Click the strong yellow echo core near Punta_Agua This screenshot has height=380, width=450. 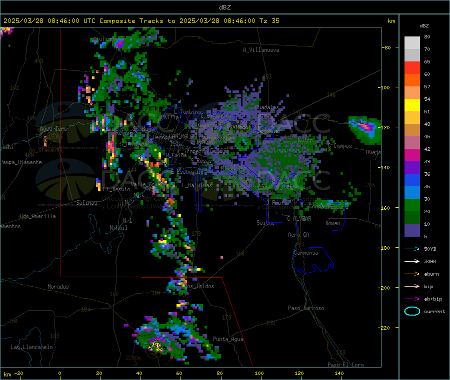[156, 346]
